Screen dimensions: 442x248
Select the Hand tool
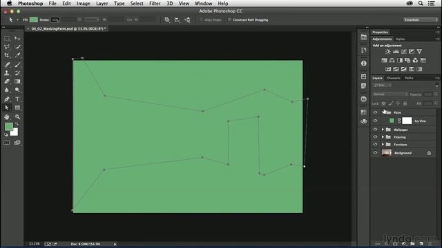[x=7, y=116]
